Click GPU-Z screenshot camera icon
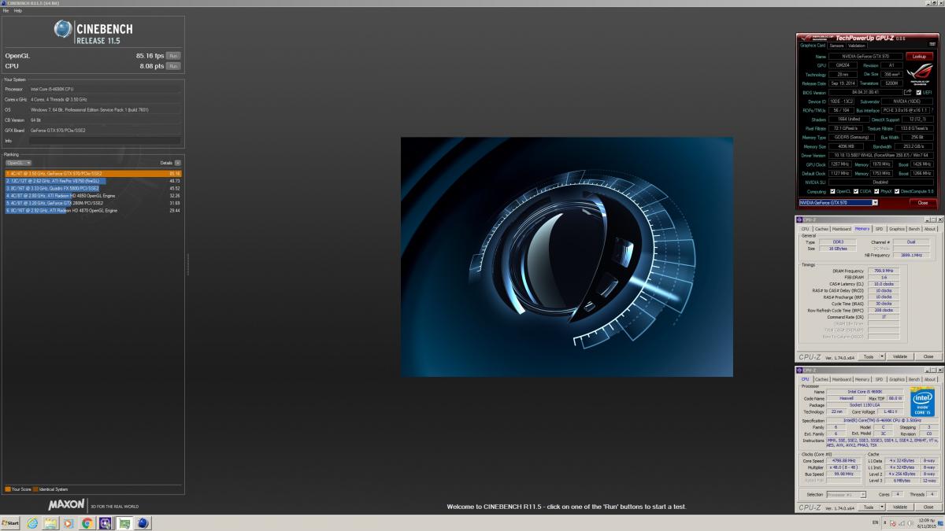This screenshot has height=531, width=945. click(932, 44)
